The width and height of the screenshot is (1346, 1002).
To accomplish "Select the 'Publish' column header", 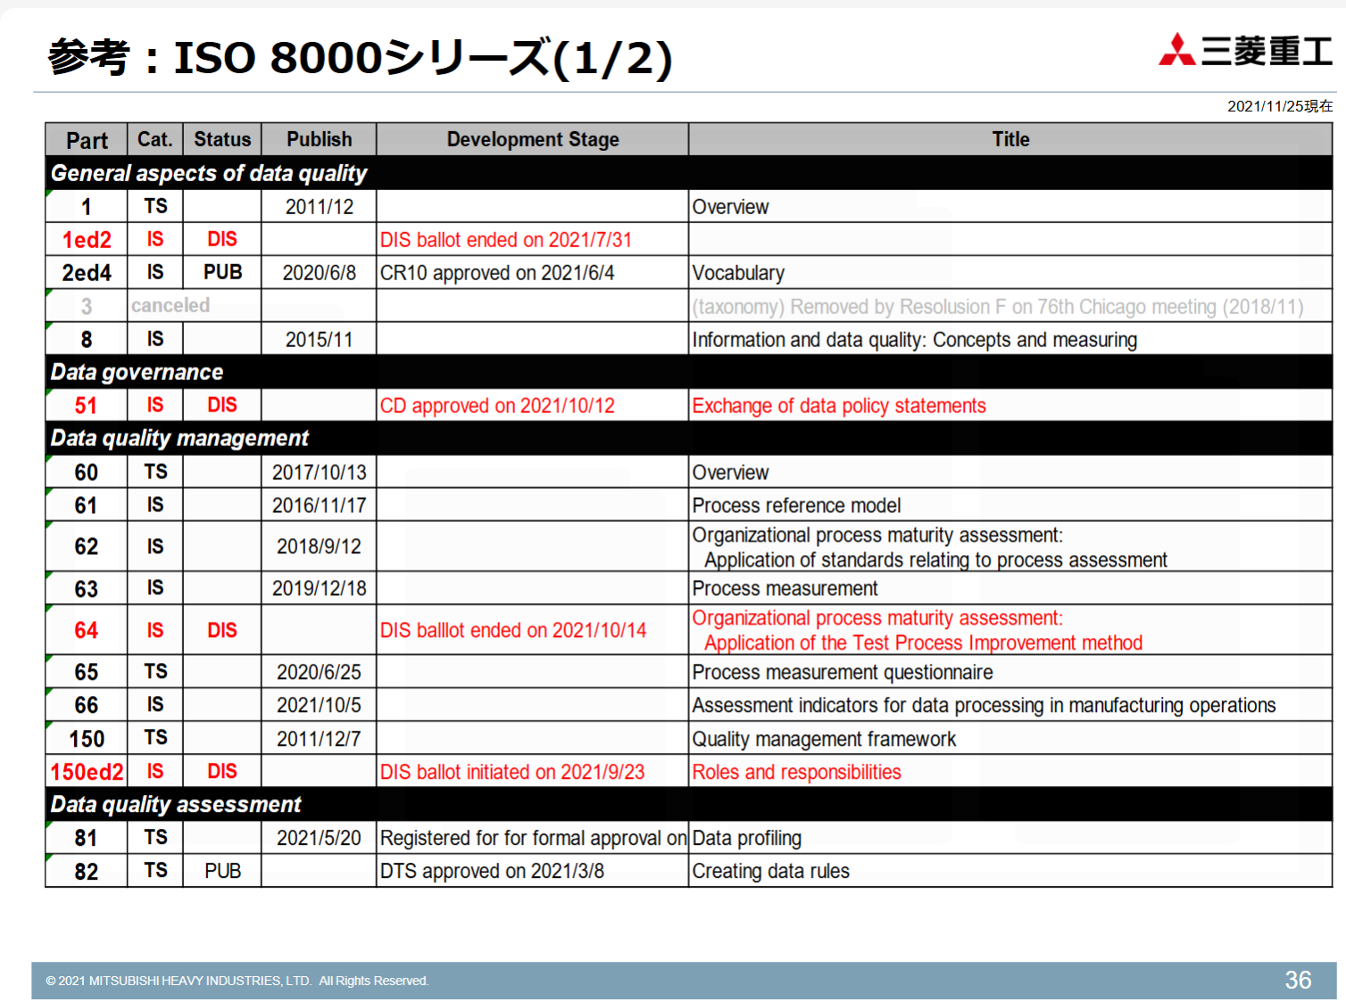I will [319, 140].
